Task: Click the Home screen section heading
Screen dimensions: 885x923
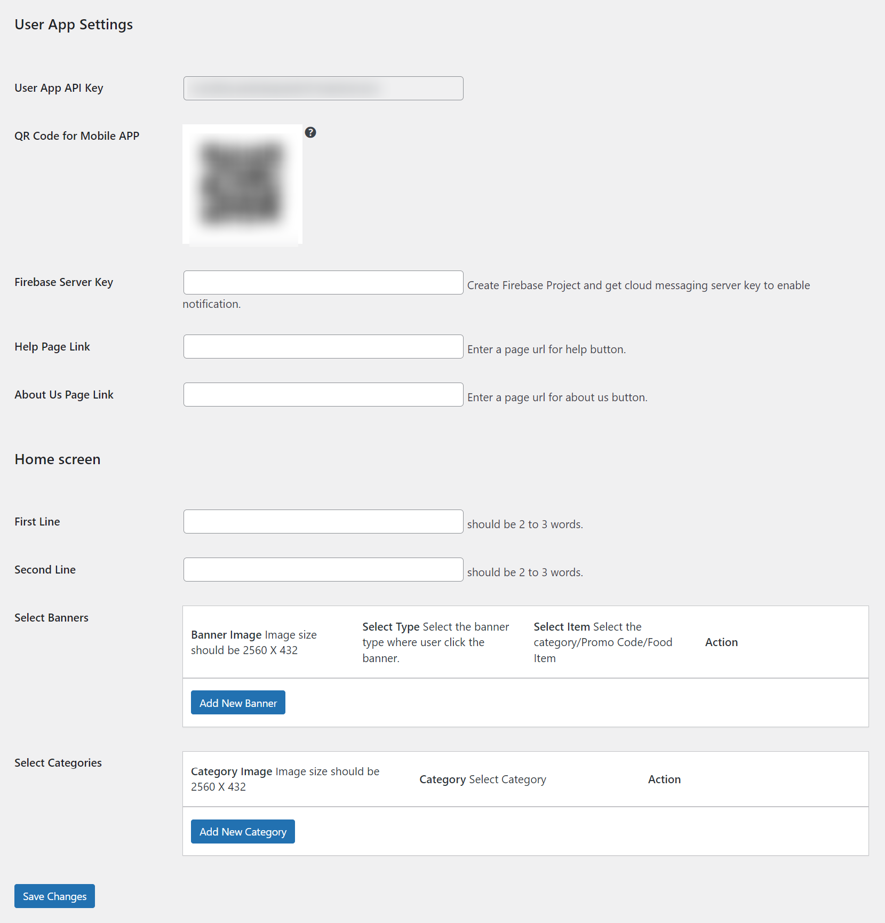Action: (x=58, y=459)
